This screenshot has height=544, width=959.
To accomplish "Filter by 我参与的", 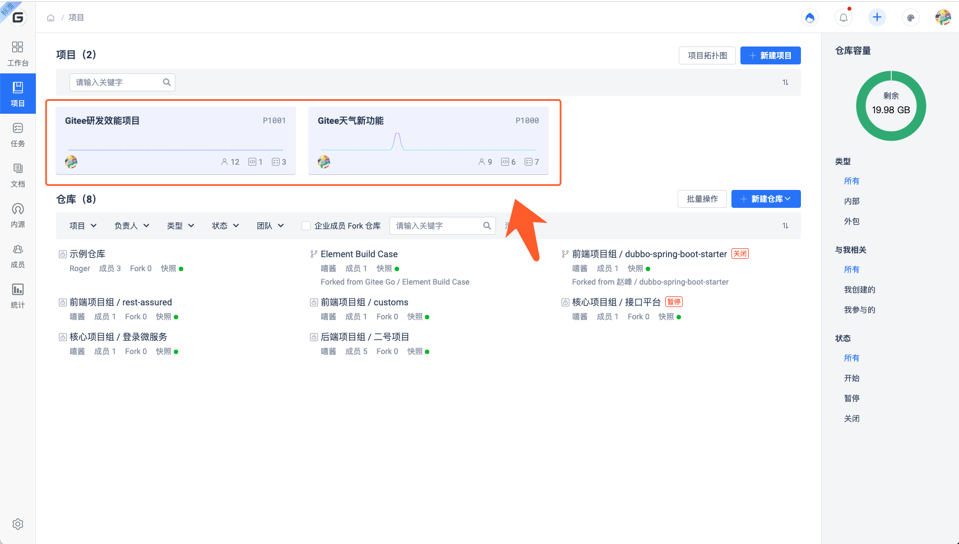I will coord(859,310).
